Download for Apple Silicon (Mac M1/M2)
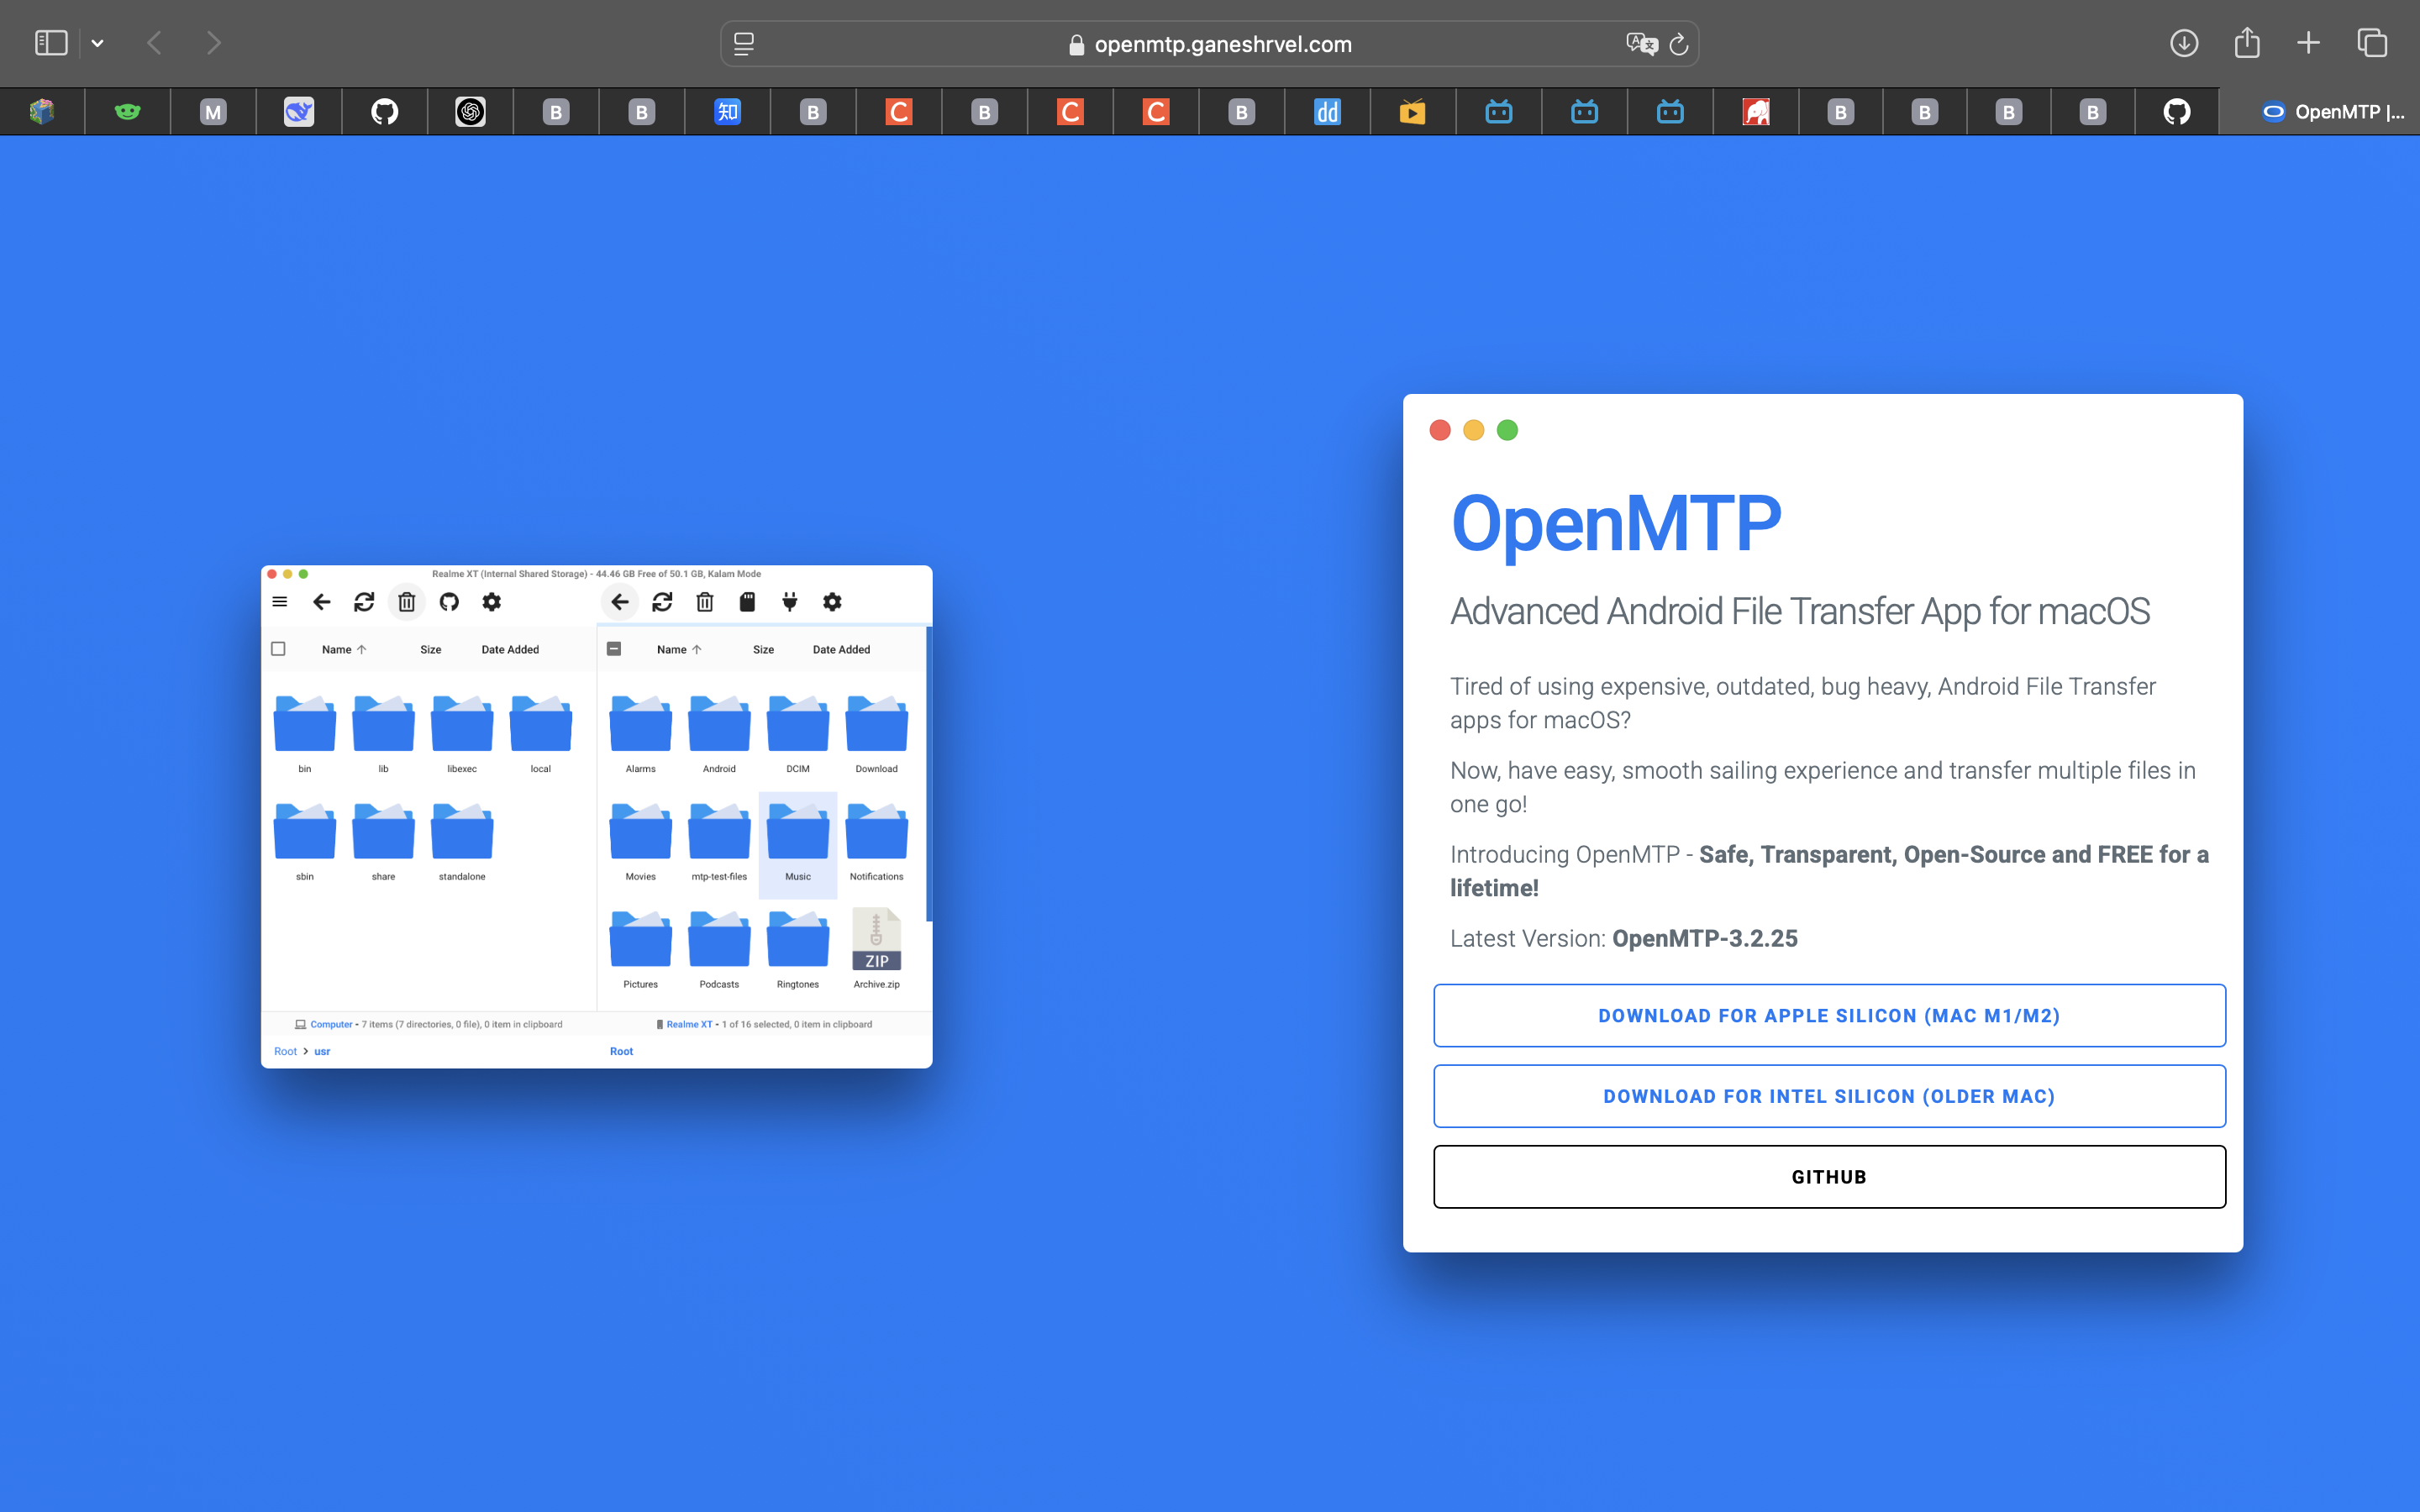Screen dimensions: 2420x1512 pyautogui.click(x=1828, y=1015)
